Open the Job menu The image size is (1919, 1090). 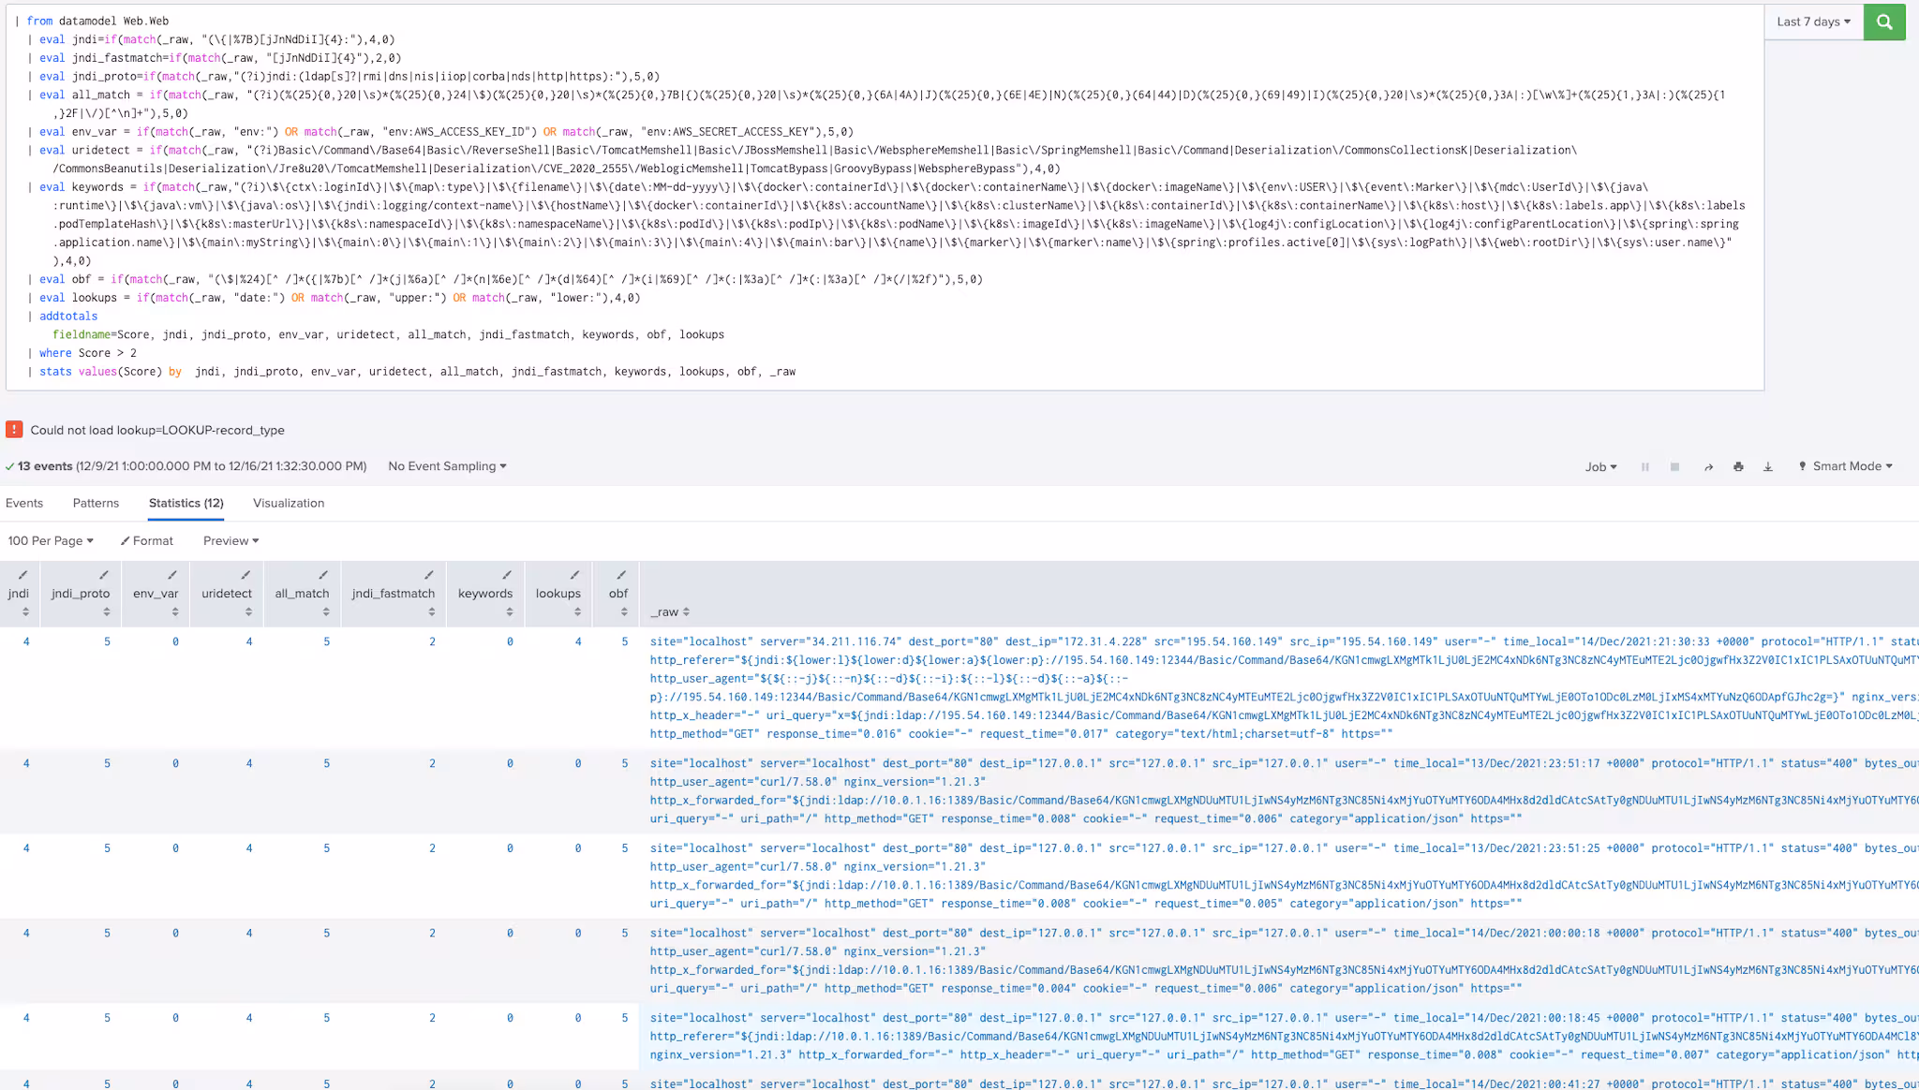1600,466
